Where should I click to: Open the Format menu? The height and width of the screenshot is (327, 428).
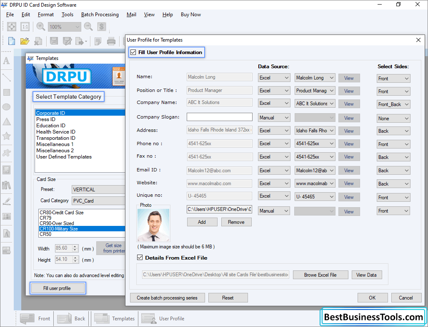(45, 15)
